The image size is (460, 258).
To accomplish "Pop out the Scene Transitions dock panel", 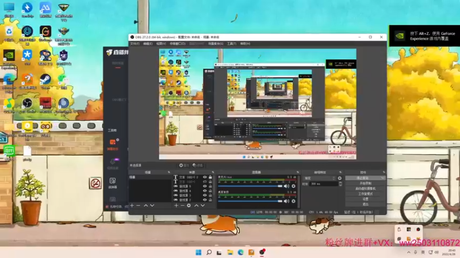I will coord(340,173).
